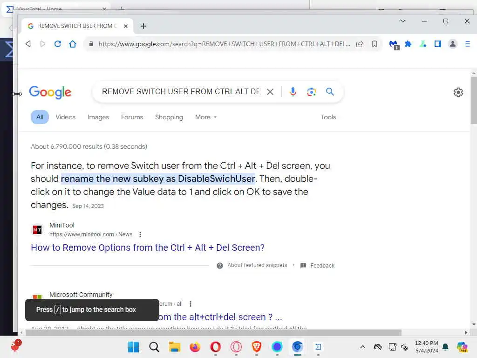The image size is (477, 358).
Task: Open Windows taskbar search
Action: [154, 347]
